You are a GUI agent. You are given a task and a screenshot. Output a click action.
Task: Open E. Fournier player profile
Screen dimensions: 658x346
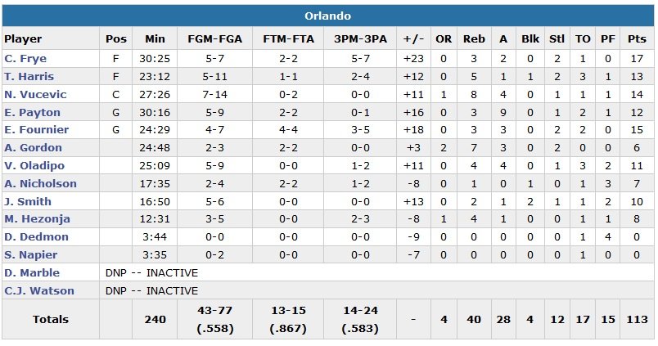(x=36, y=130)
